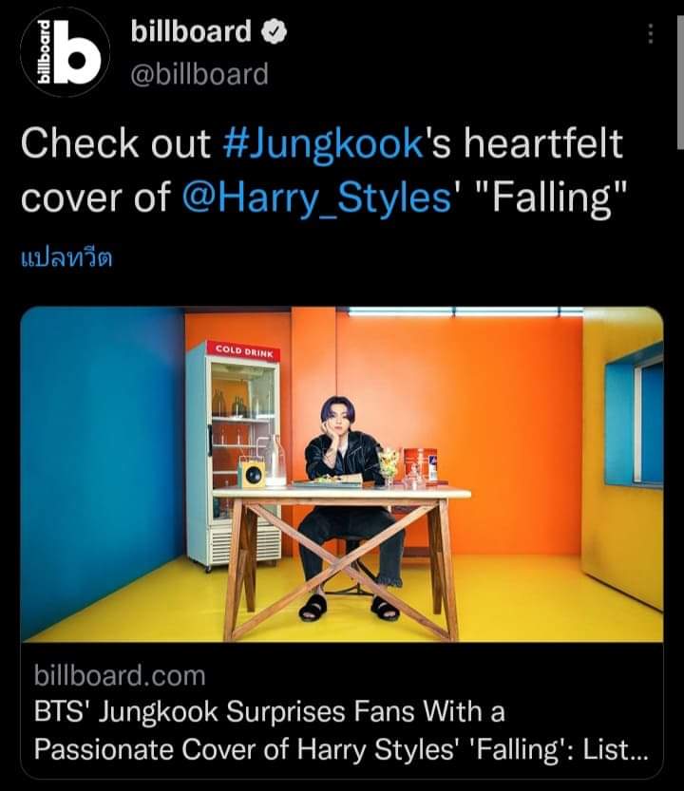Click the word "heartfelt" in the tweet text

point(543,143)
